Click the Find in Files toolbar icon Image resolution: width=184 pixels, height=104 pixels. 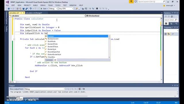click(x=77, y=9)
